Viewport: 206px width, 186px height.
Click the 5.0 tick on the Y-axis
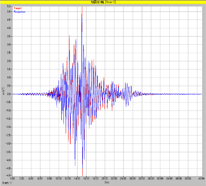tap(9, 11)
